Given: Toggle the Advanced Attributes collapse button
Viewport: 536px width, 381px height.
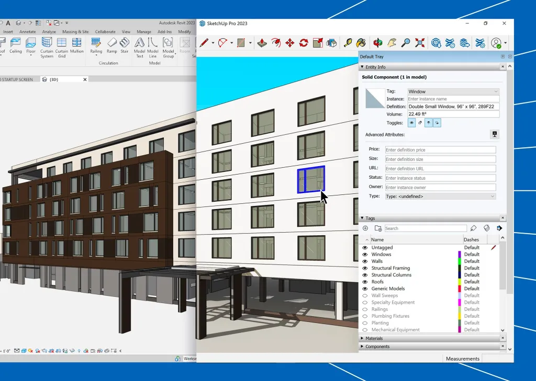Looking at the screenshot, I should click(x=494, y=134).
